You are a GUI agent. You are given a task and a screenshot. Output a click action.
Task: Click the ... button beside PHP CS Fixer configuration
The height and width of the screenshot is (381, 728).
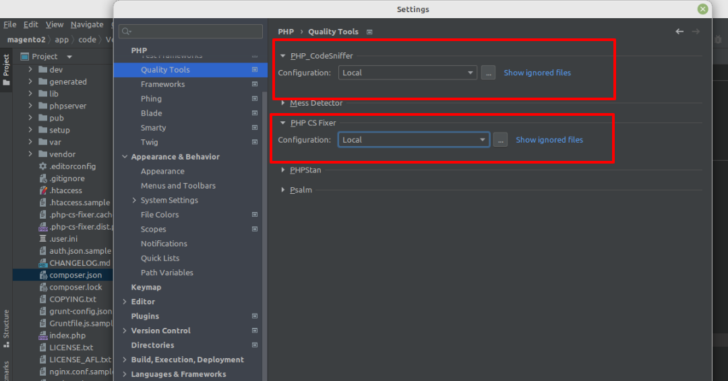(500, 139)
